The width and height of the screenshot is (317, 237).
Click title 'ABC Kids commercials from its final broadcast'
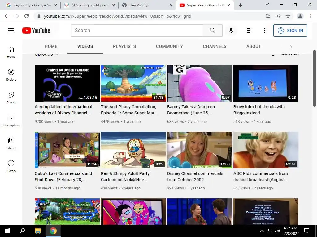(261, 177)
